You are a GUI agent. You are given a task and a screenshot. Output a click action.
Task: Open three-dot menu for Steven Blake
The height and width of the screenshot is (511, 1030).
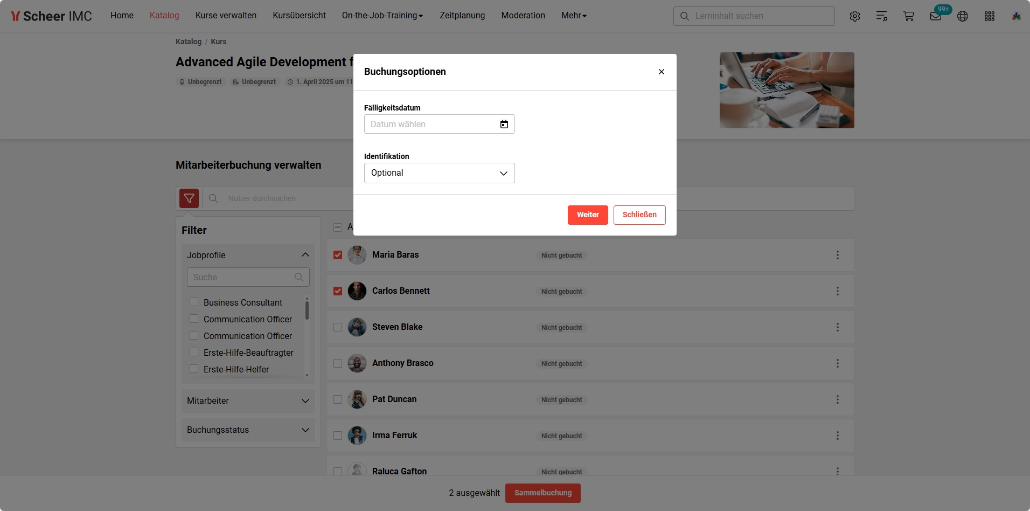pyautogui.click(x=838, y=327)
